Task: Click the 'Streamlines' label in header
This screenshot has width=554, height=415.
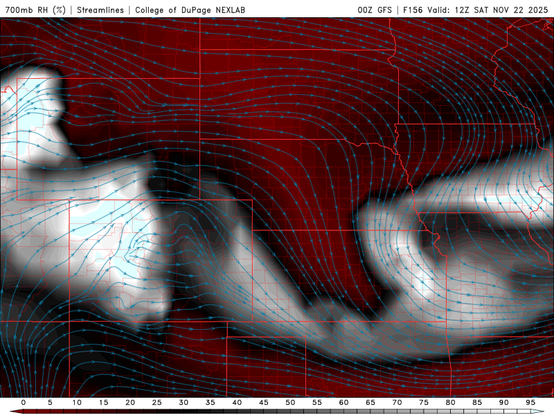Action: (100, 10)
